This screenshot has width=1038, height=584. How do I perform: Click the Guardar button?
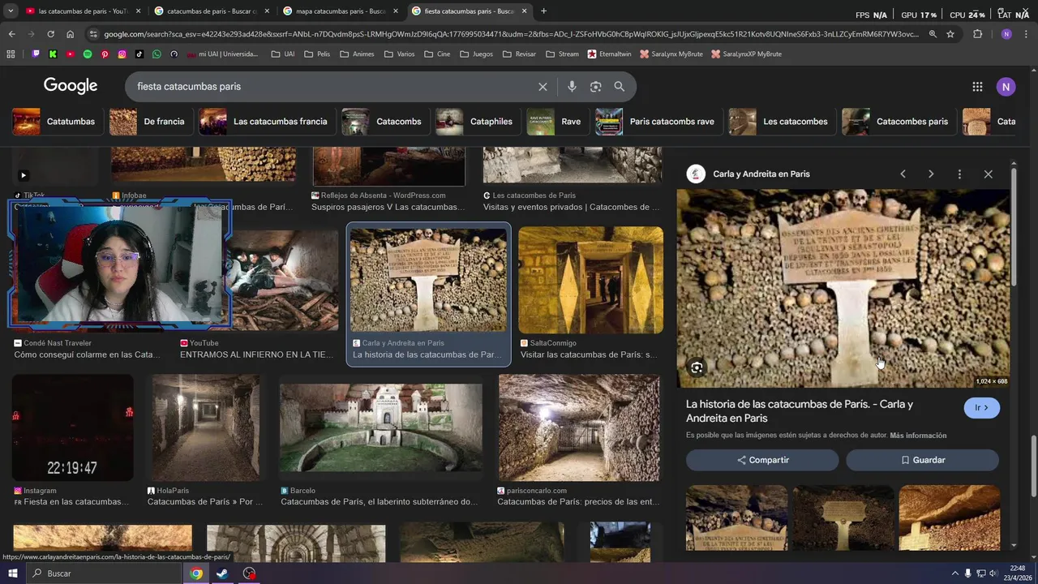coord(923,460)
